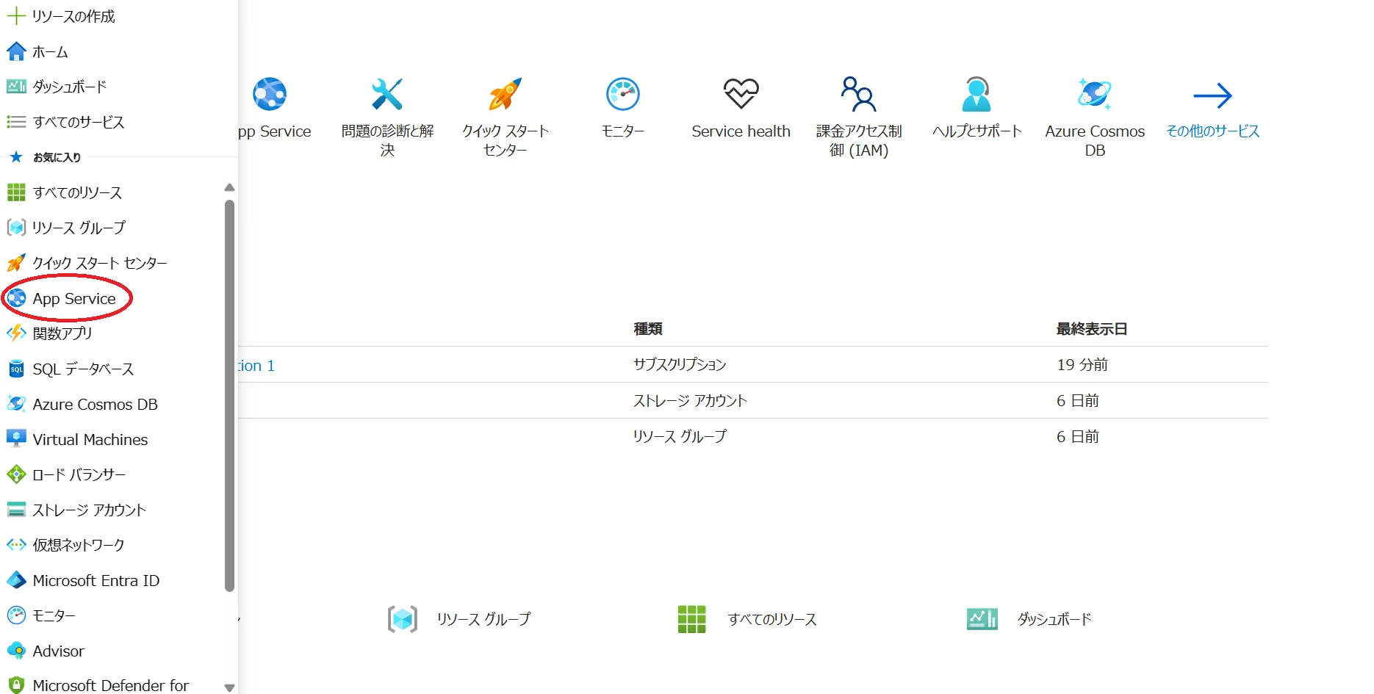Select ホーム in the sidebar menu
This screenshot has height=694, width=1374.
pos(49,51)
